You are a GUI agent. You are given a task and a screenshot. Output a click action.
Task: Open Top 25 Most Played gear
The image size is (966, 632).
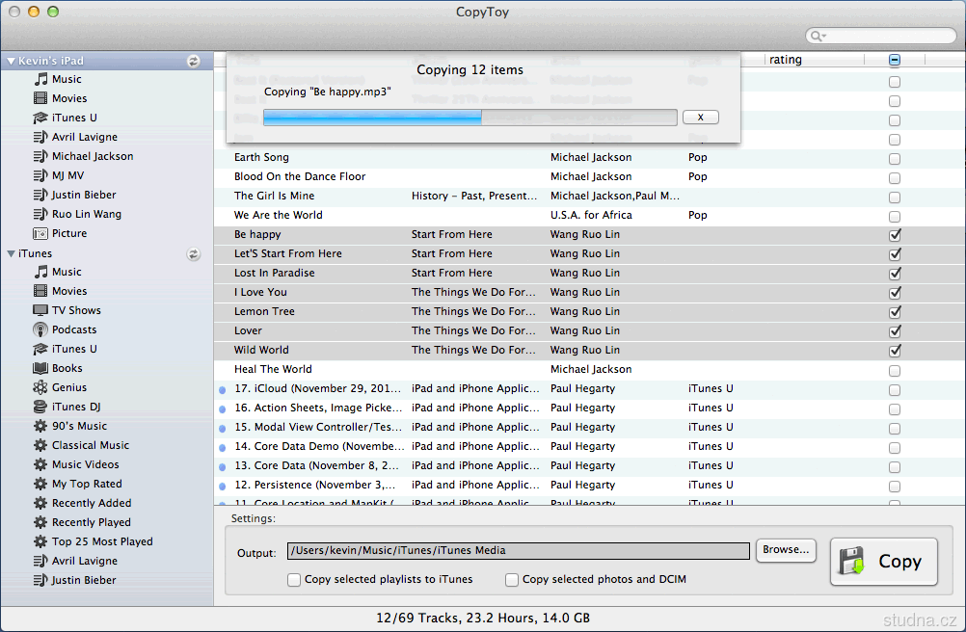[40, 541]
